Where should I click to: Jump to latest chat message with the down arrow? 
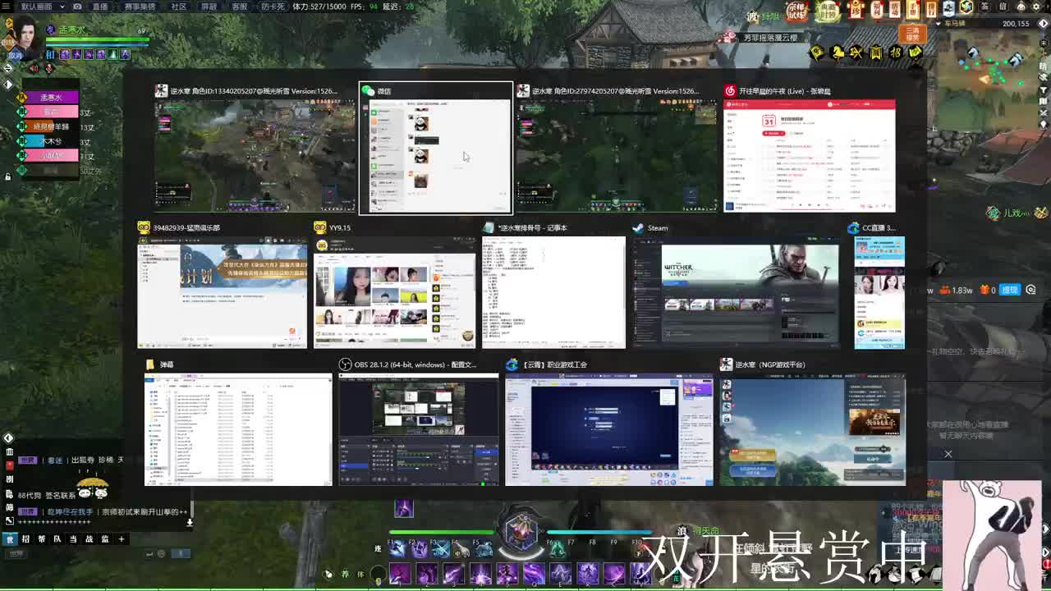(x=190, y=522)
